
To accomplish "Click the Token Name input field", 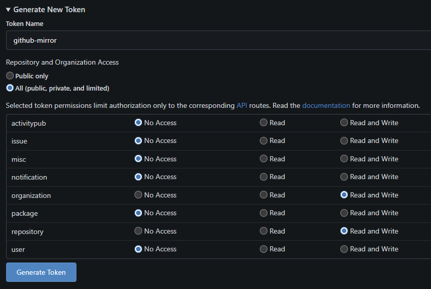I will [x=219, y=40].
